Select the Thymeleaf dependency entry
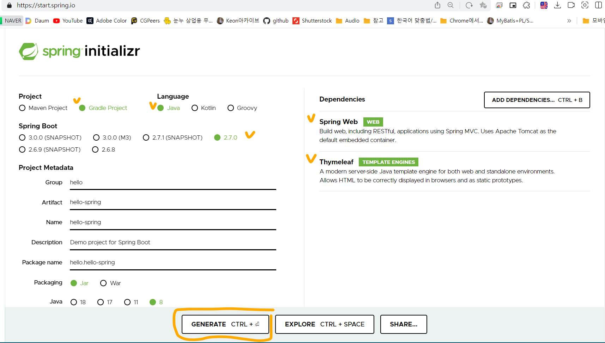 [454, 171]
